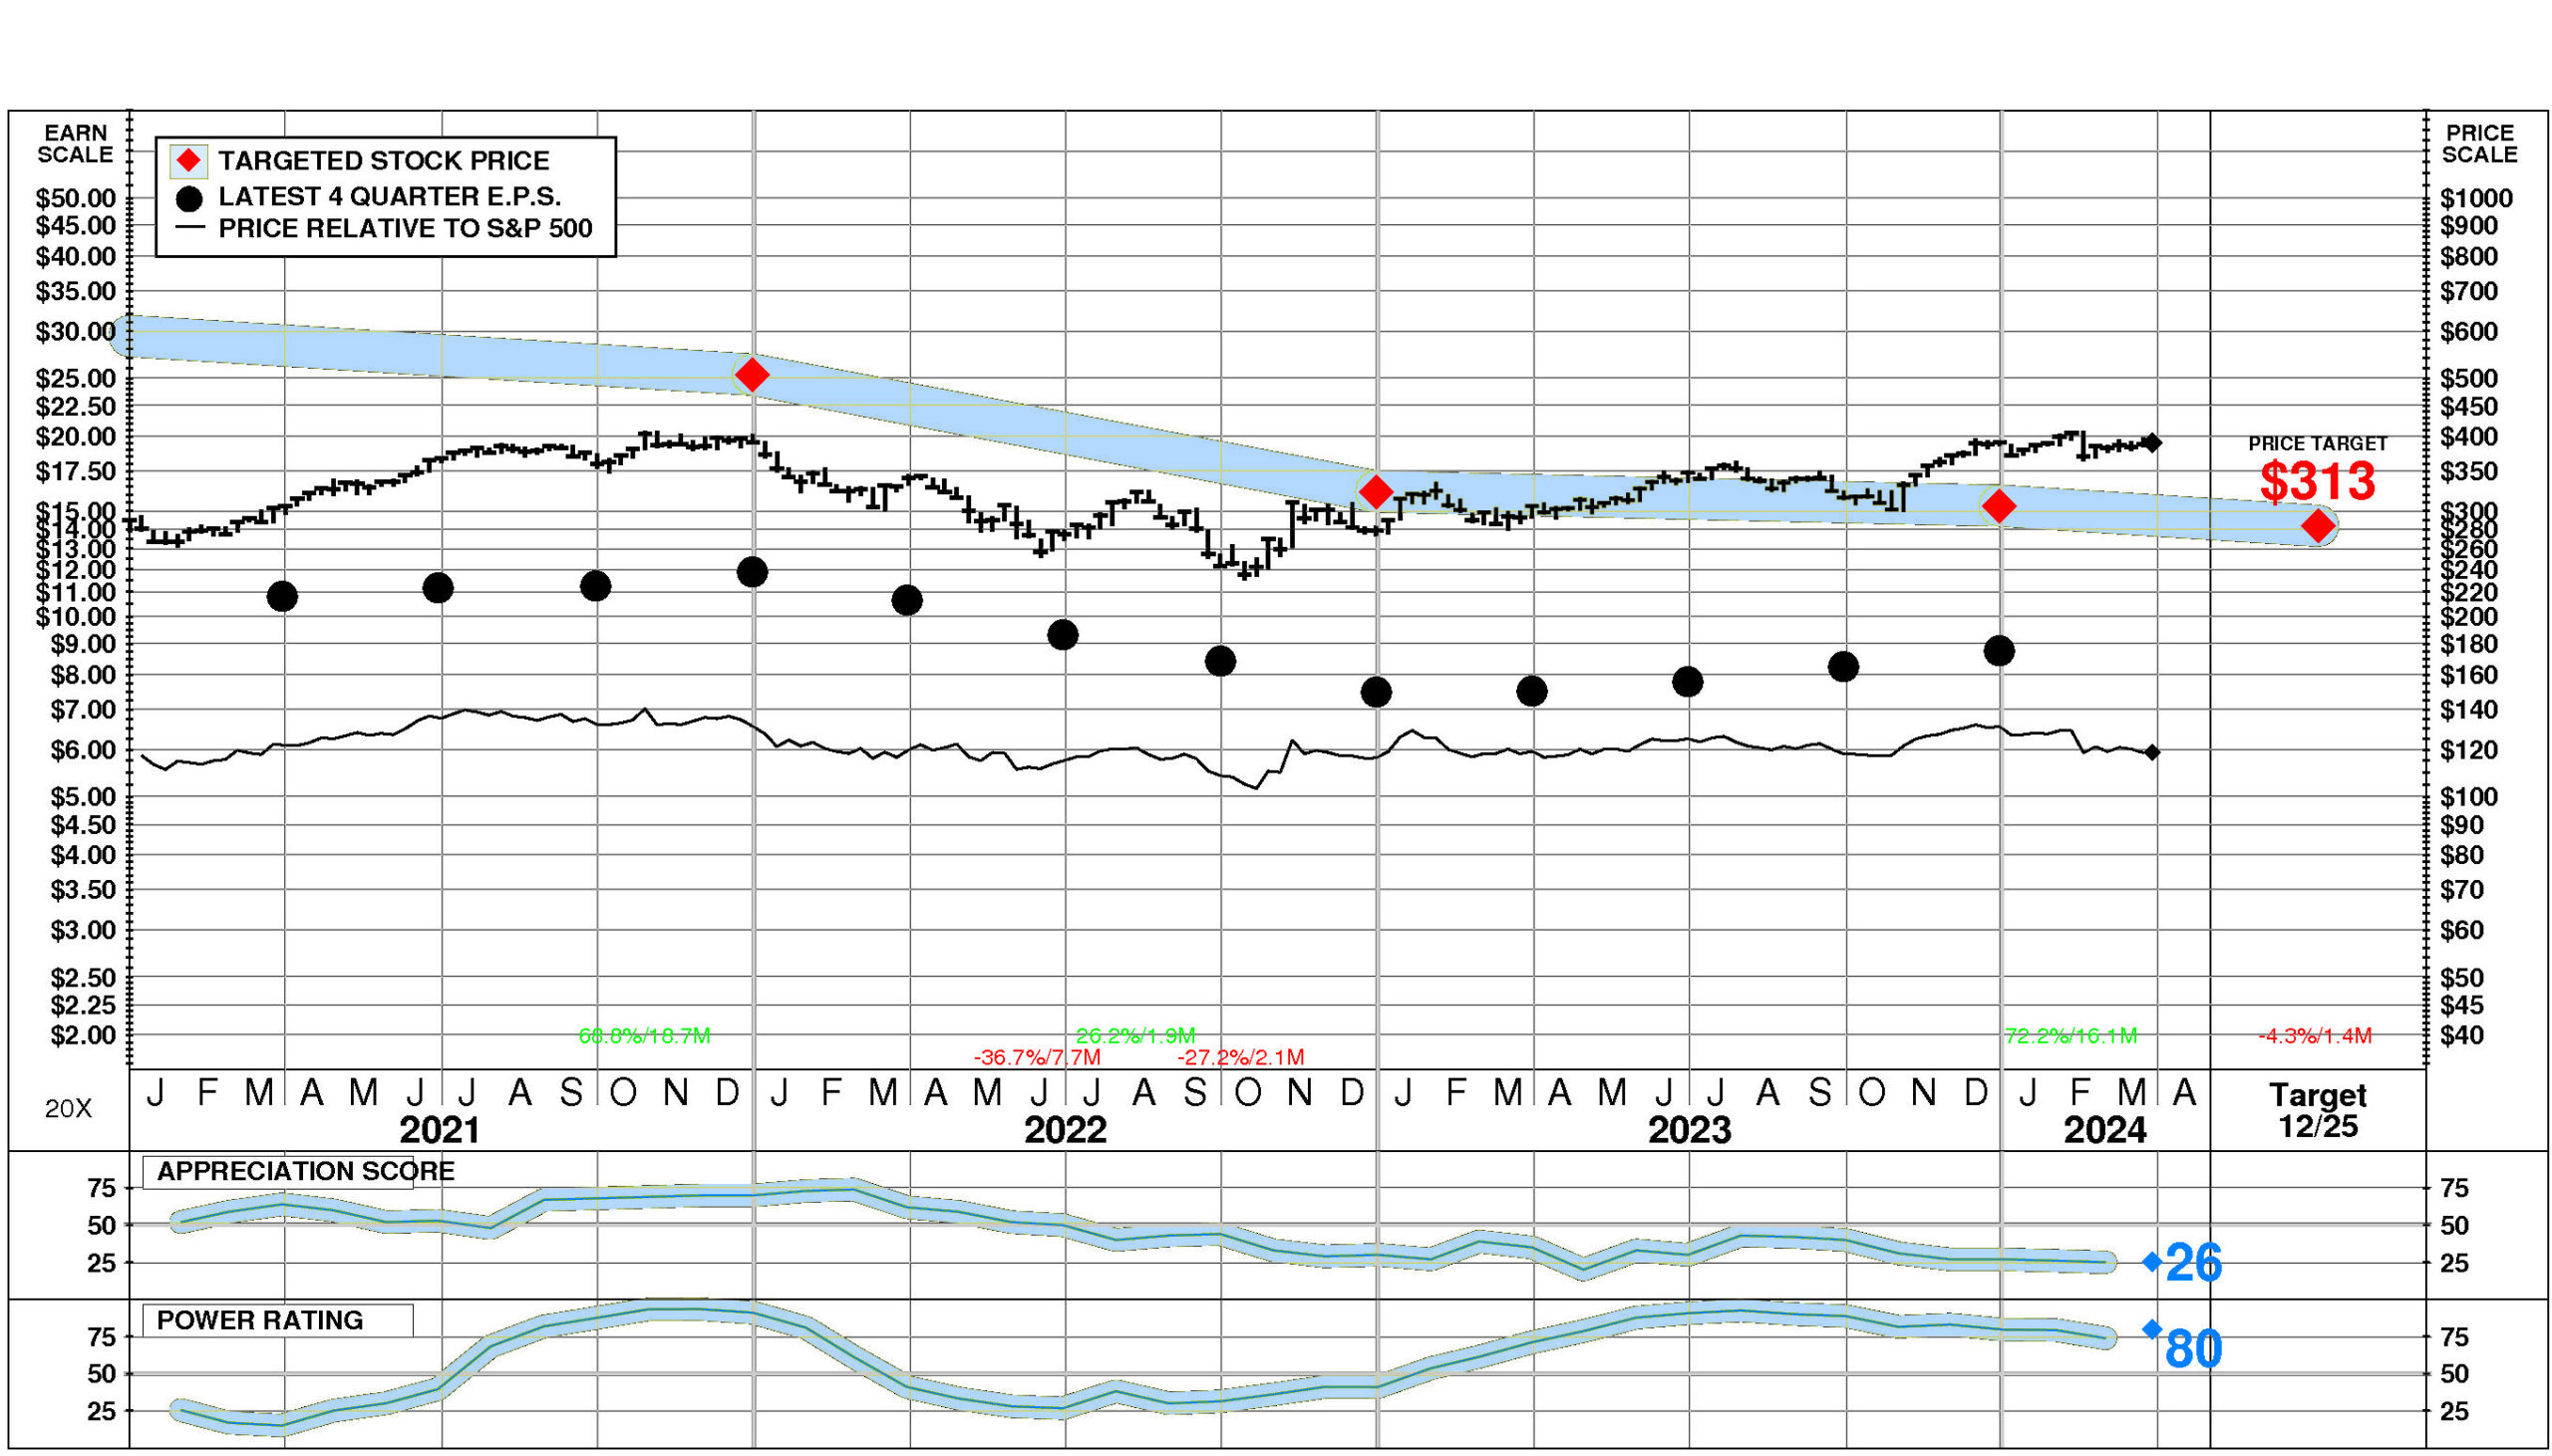Click the red $313 price target value
The height and width of the screenshot is (1456, 2552).
click(2317, 482)
